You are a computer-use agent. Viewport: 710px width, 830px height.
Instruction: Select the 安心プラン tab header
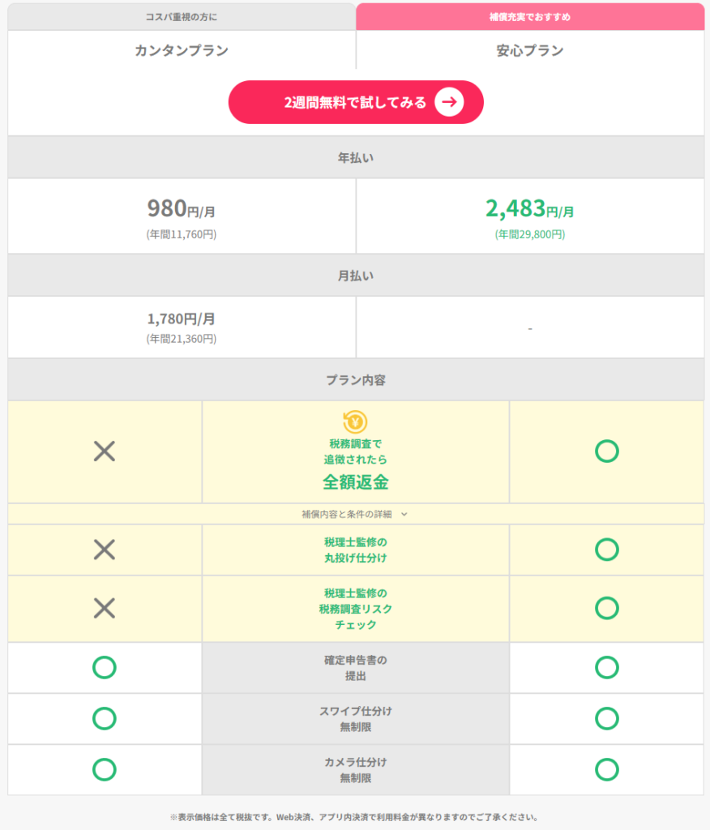tap(530, 50)
